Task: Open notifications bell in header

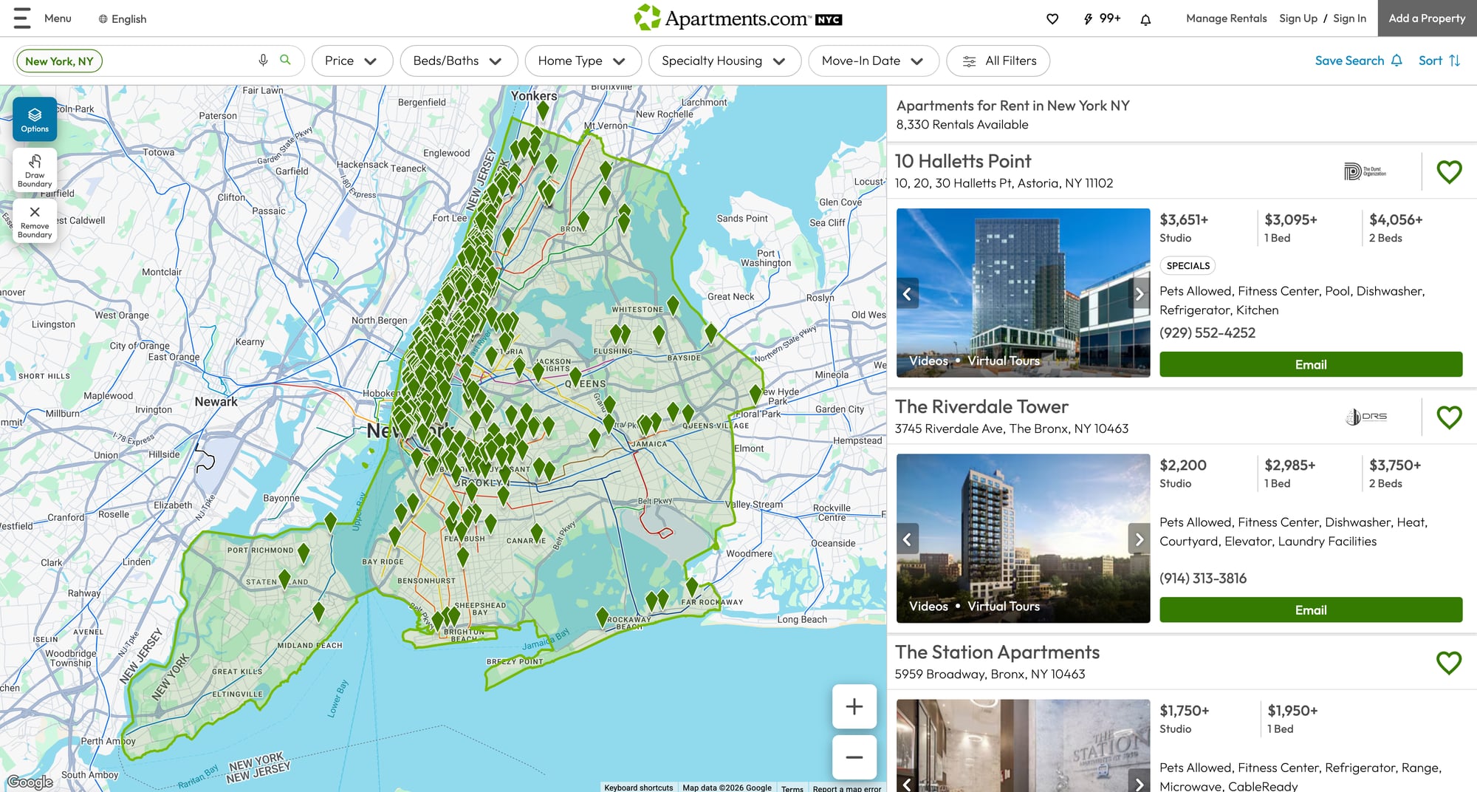Action: pyautogui.click(x=1145, y=19)
